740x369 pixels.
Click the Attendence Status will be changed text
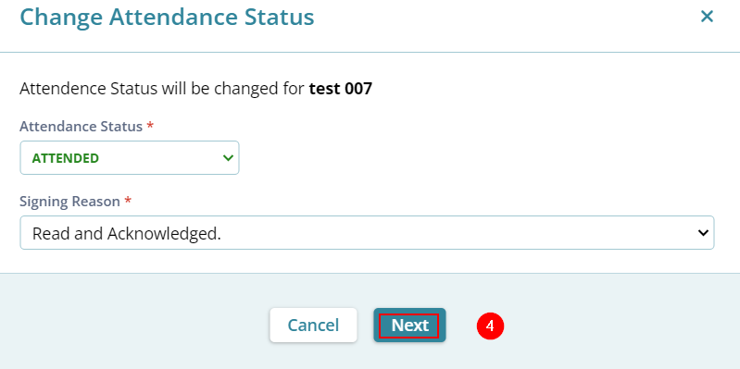tap(162, 88)
